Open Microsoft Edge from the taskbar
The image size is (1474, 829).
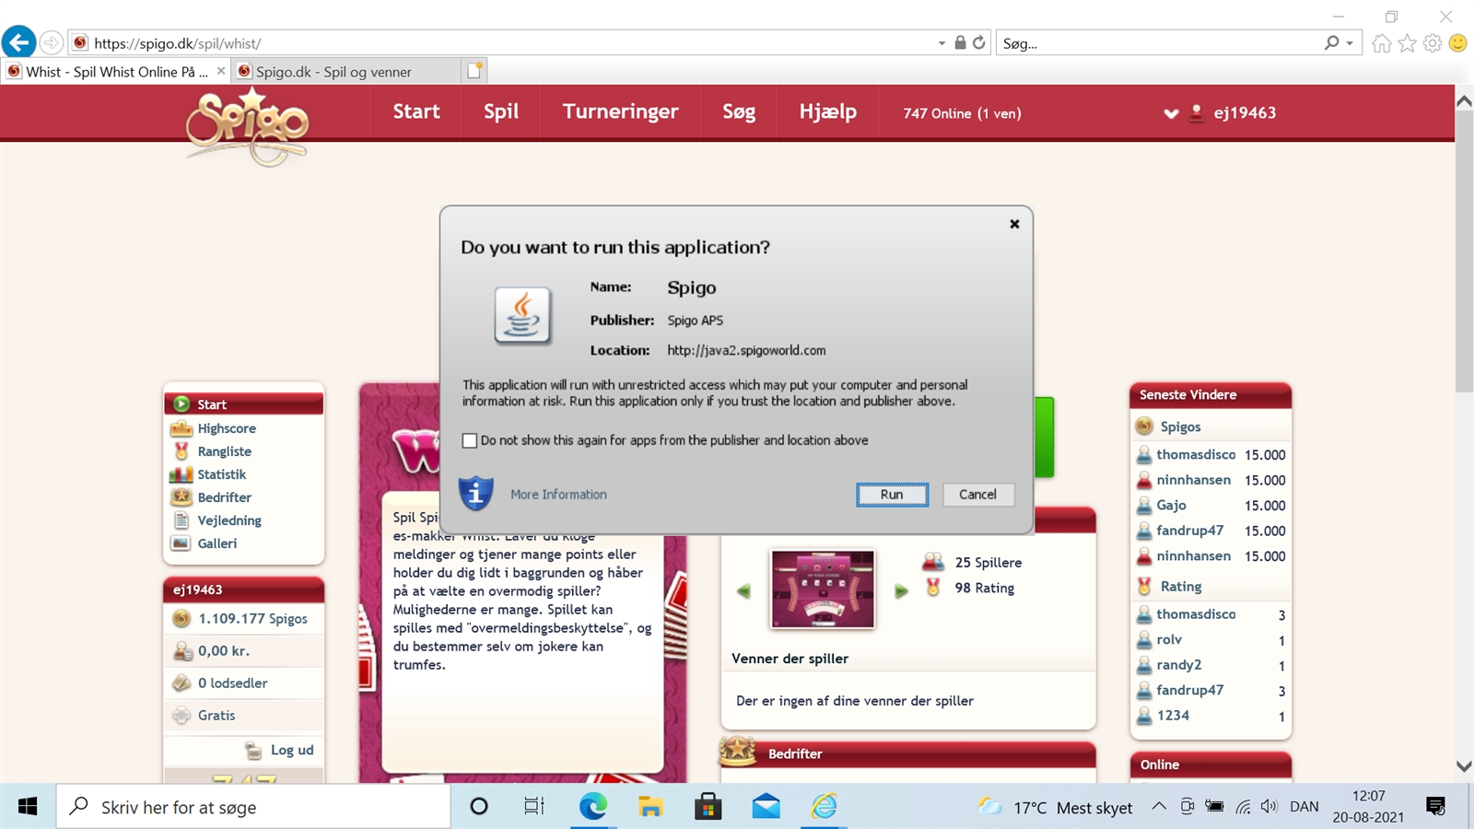pyautogui.click(x=592, y=807)
